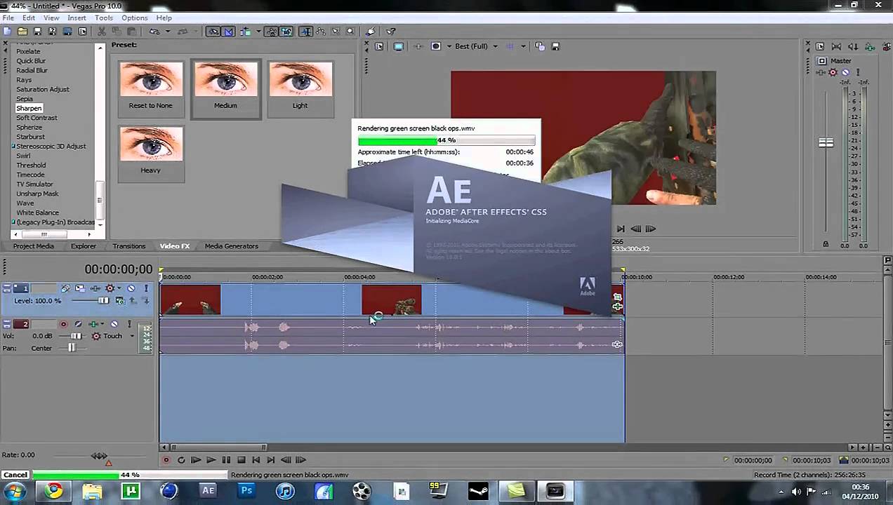
Task: Toggle the Enable Snapping toolbar icon
Action: tap(213, 32)
